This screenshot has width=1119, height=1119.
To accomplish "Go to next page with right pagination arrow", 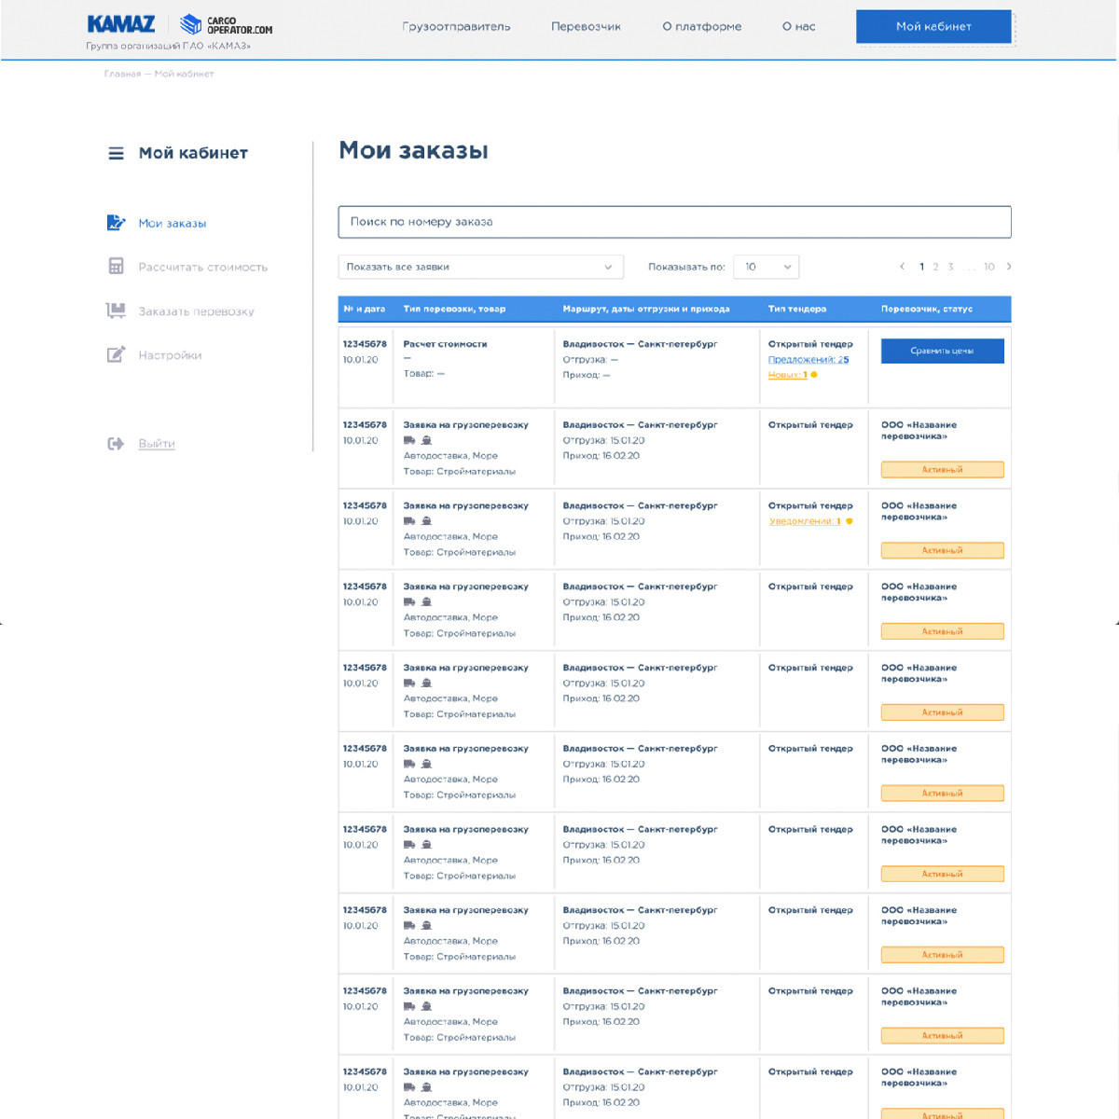I will coord(1009,267).
